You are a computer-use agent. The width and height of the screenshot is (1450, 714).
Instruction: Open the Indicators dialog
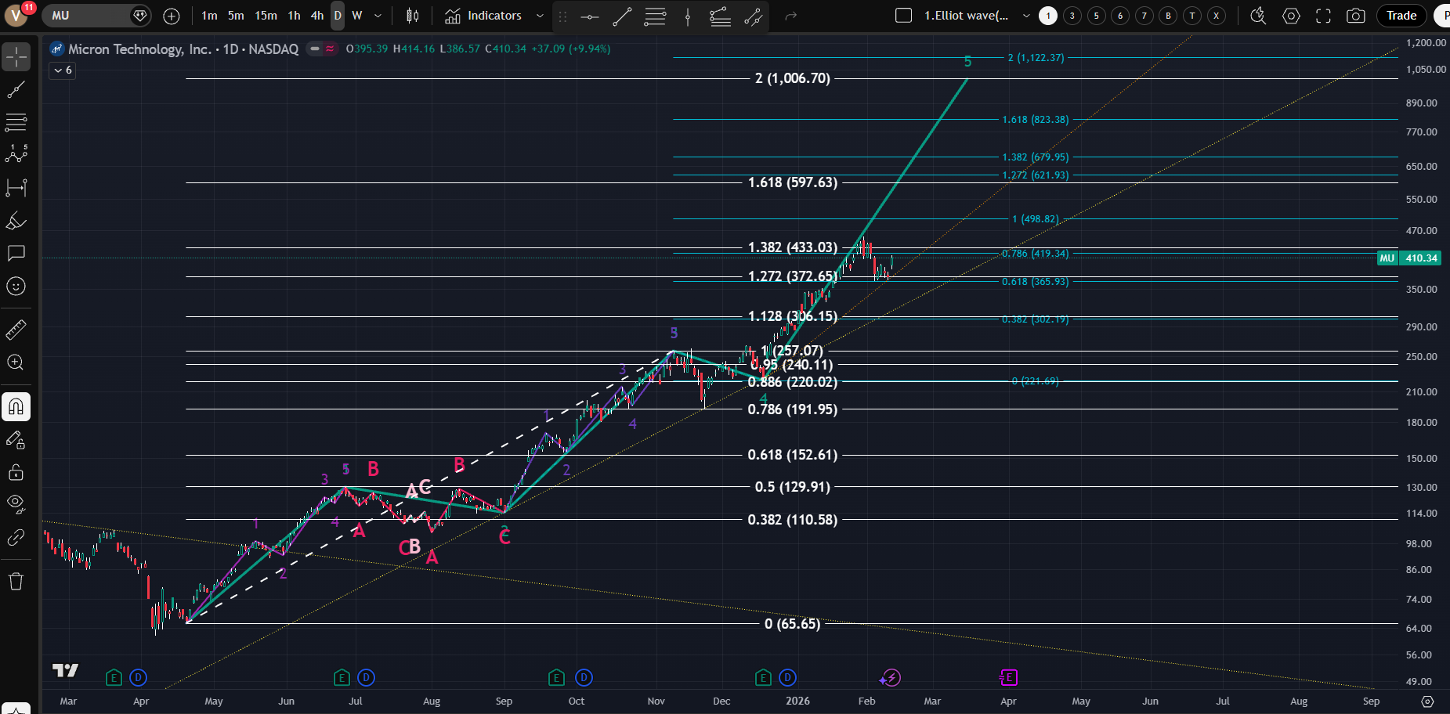tap(484, 16)
